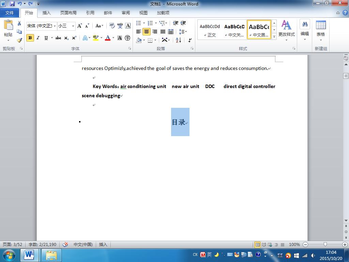The image size is (349, 262).
Task: Open the Change Case (Aa) dropdown
Action: pos(99,26)
